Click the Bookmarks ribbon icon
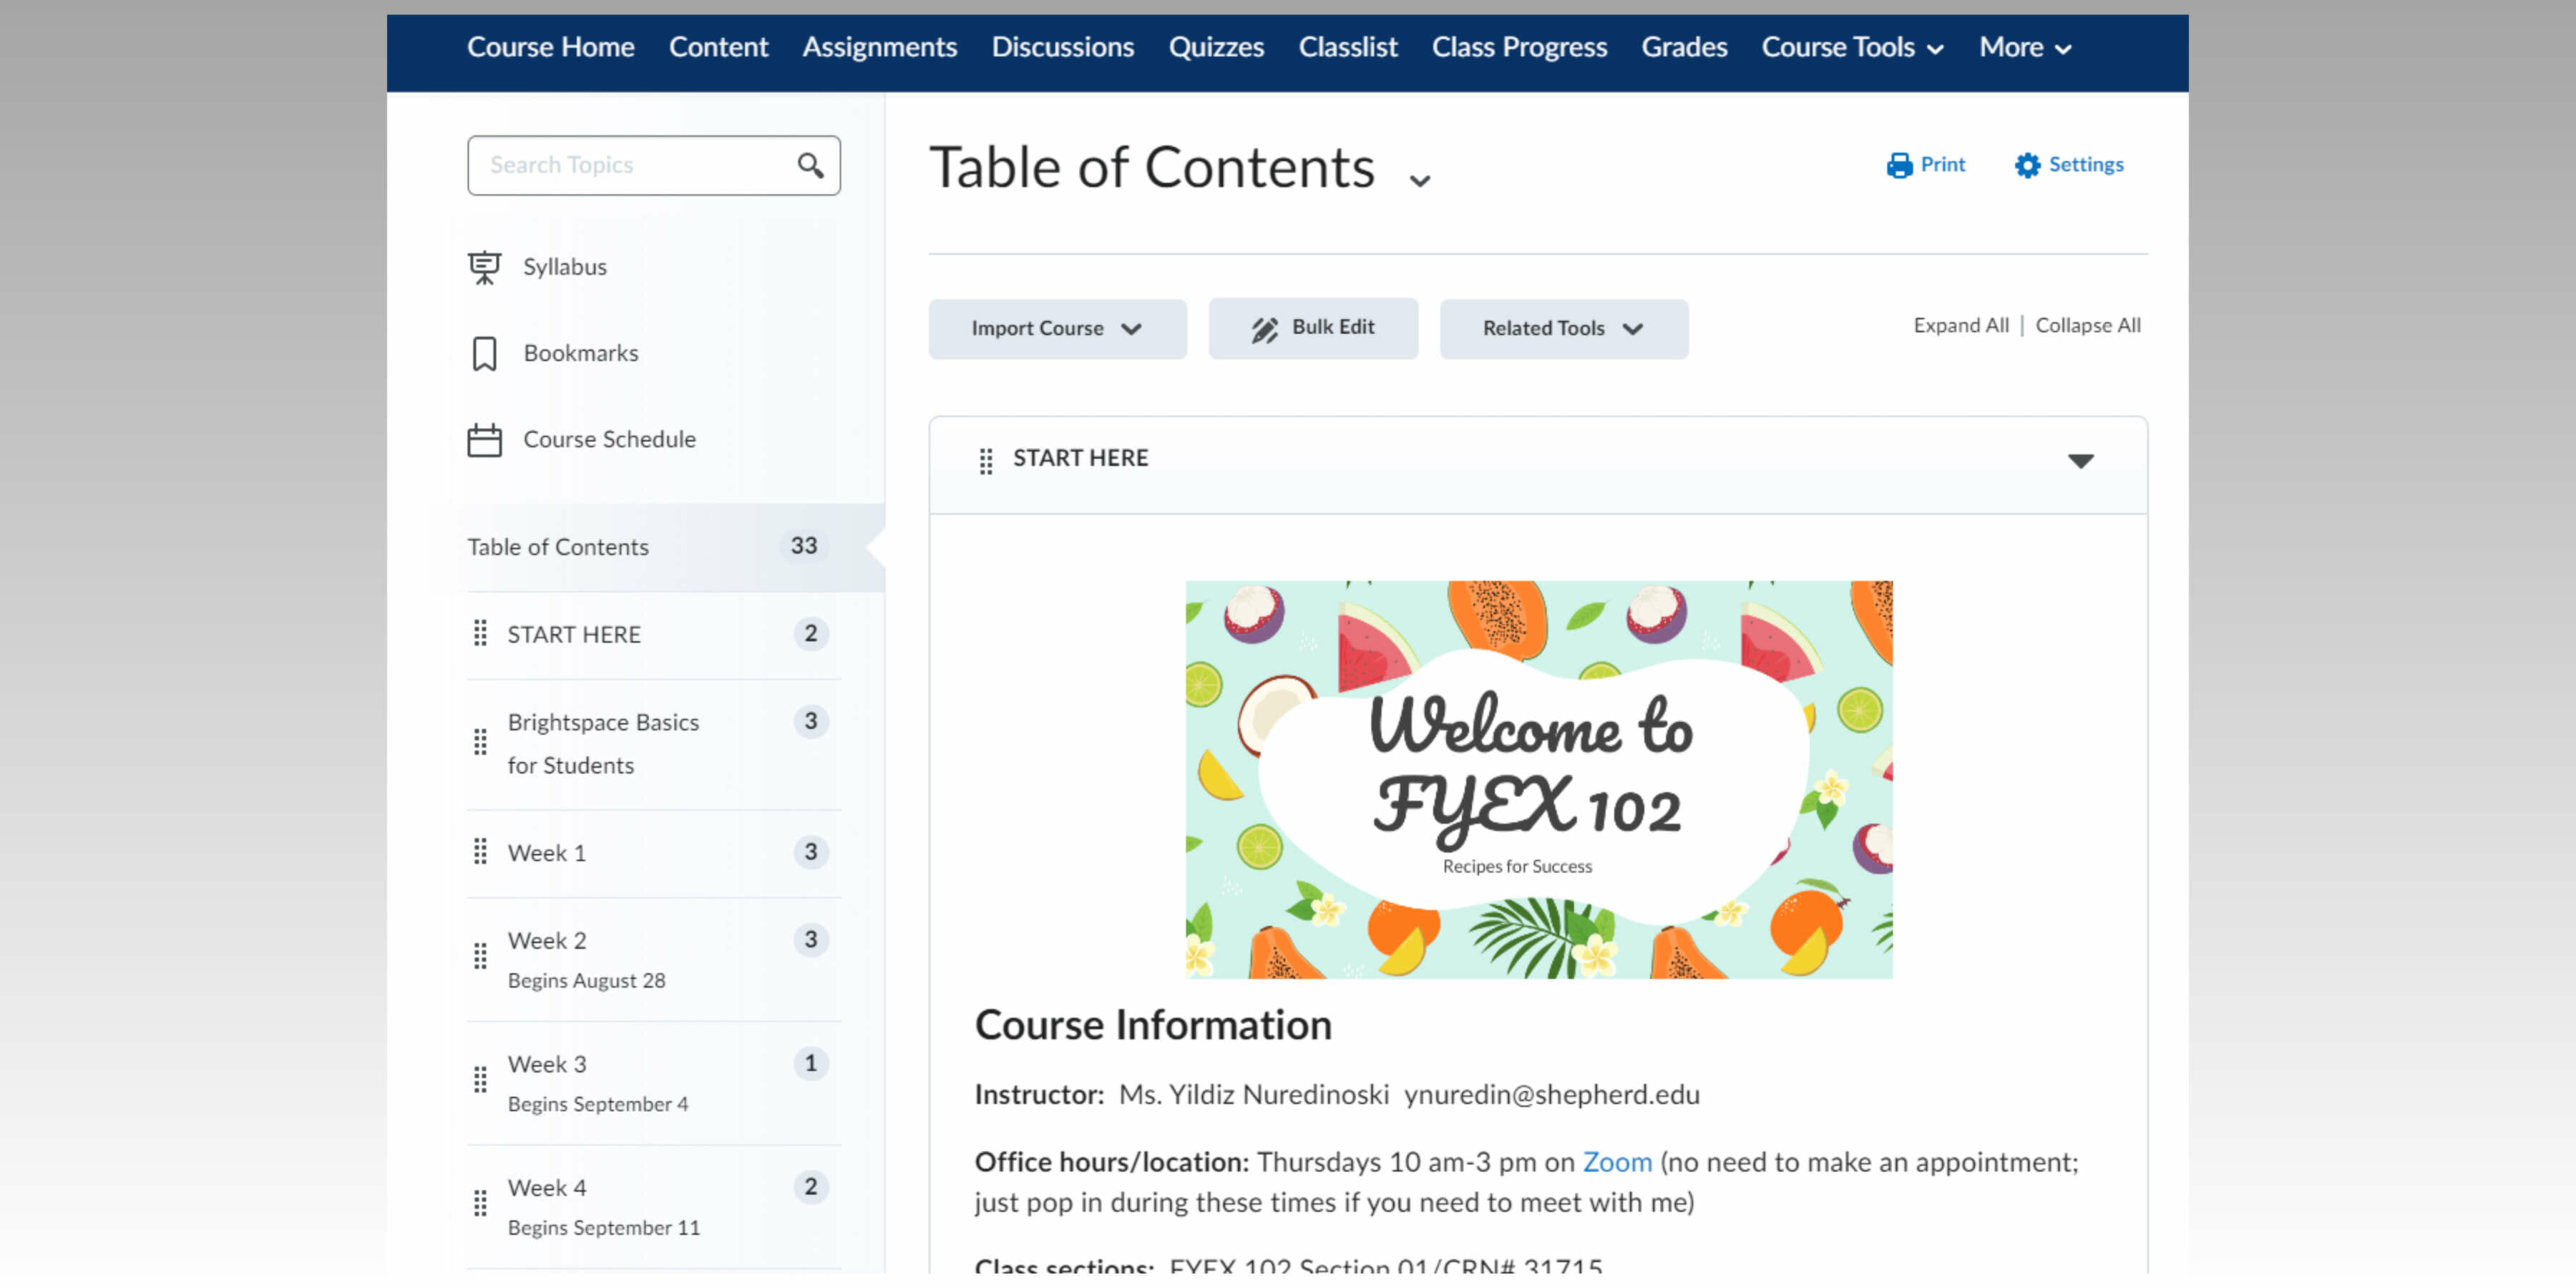2576x1288 pixels. [484, 353]
